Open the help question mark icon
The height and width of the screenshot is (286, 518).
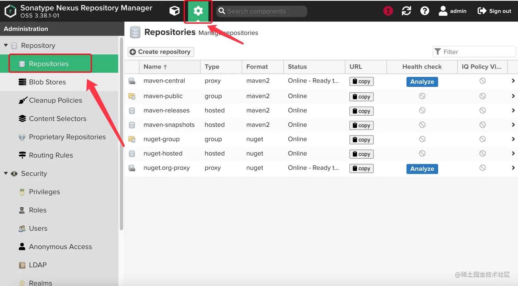[x=425, y=11]
